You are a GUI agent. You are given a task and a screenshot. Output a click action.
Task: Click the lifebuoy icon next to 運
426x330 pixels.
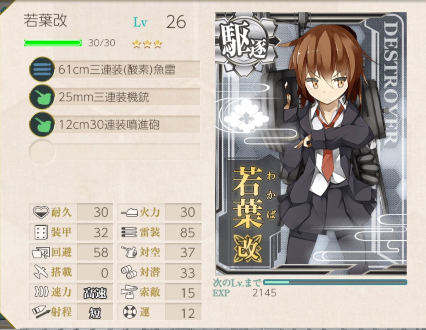(129, 312)
